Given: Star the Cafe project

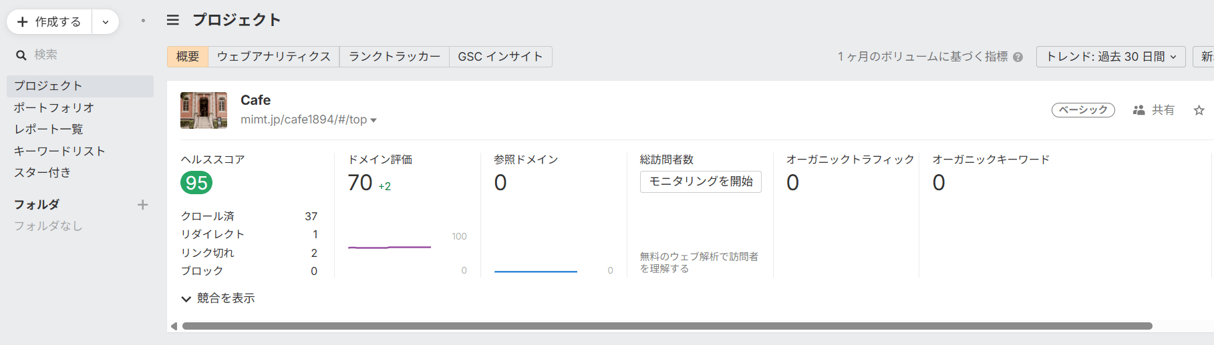Looking at the screenshot, I should coord(1199,110).
